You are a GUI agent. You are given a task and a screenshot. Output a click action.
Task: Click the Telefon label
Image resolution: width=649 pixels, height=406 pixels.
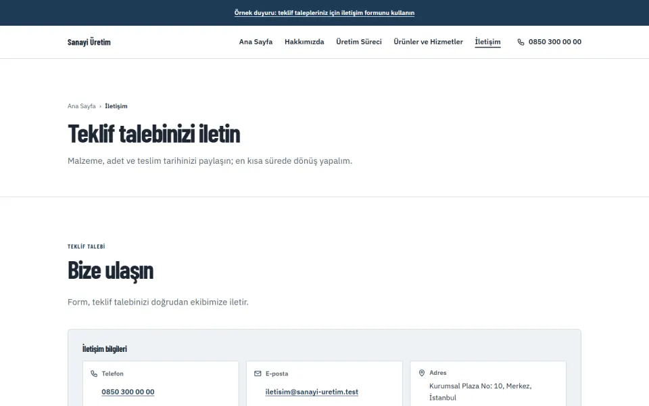click(x=113, y=374)
